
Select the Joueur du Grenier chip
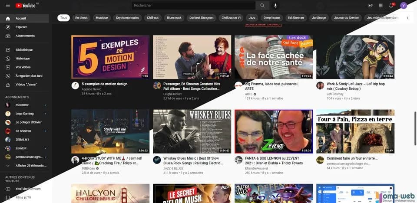(346, 18)
